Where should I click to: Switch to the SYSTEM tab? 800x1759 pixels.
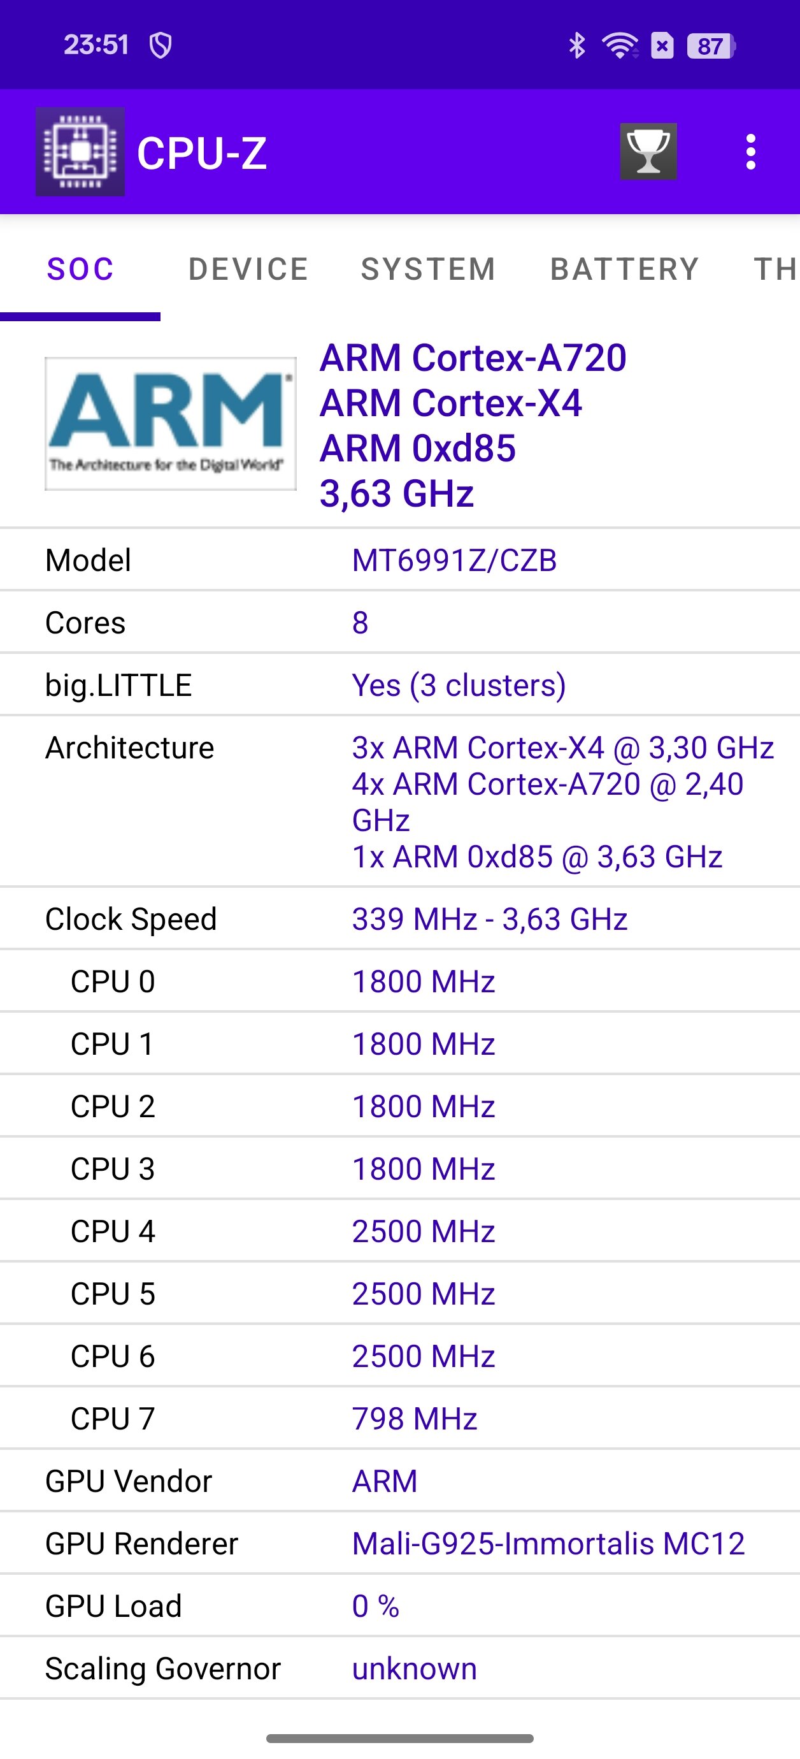click(429, 269)
